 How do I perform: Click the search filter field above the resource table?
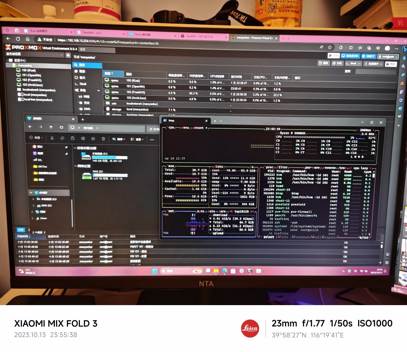pyautogui.click(x=376, y=72)
